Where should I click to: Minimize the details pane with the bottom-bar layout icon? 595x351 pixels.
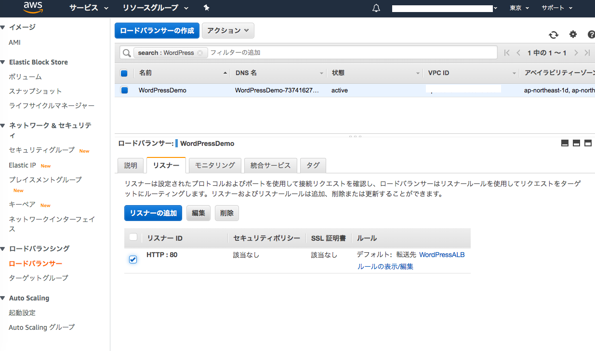click(x=565, y=143)
